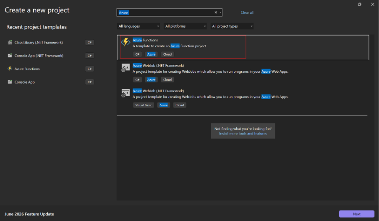
Task: Click the Azure tag under Azure Functions
Action: pyautogui.click(x=152, y=54)
